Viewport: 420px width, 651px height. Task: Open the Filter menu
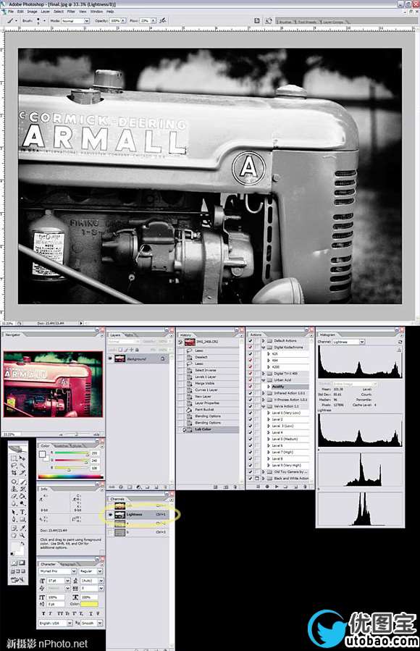71,11
